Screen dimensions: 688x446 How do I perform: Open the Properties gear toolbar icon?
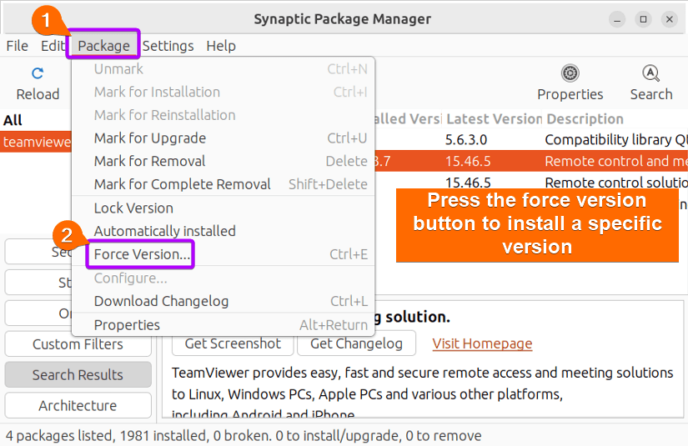tap(570, 73)
